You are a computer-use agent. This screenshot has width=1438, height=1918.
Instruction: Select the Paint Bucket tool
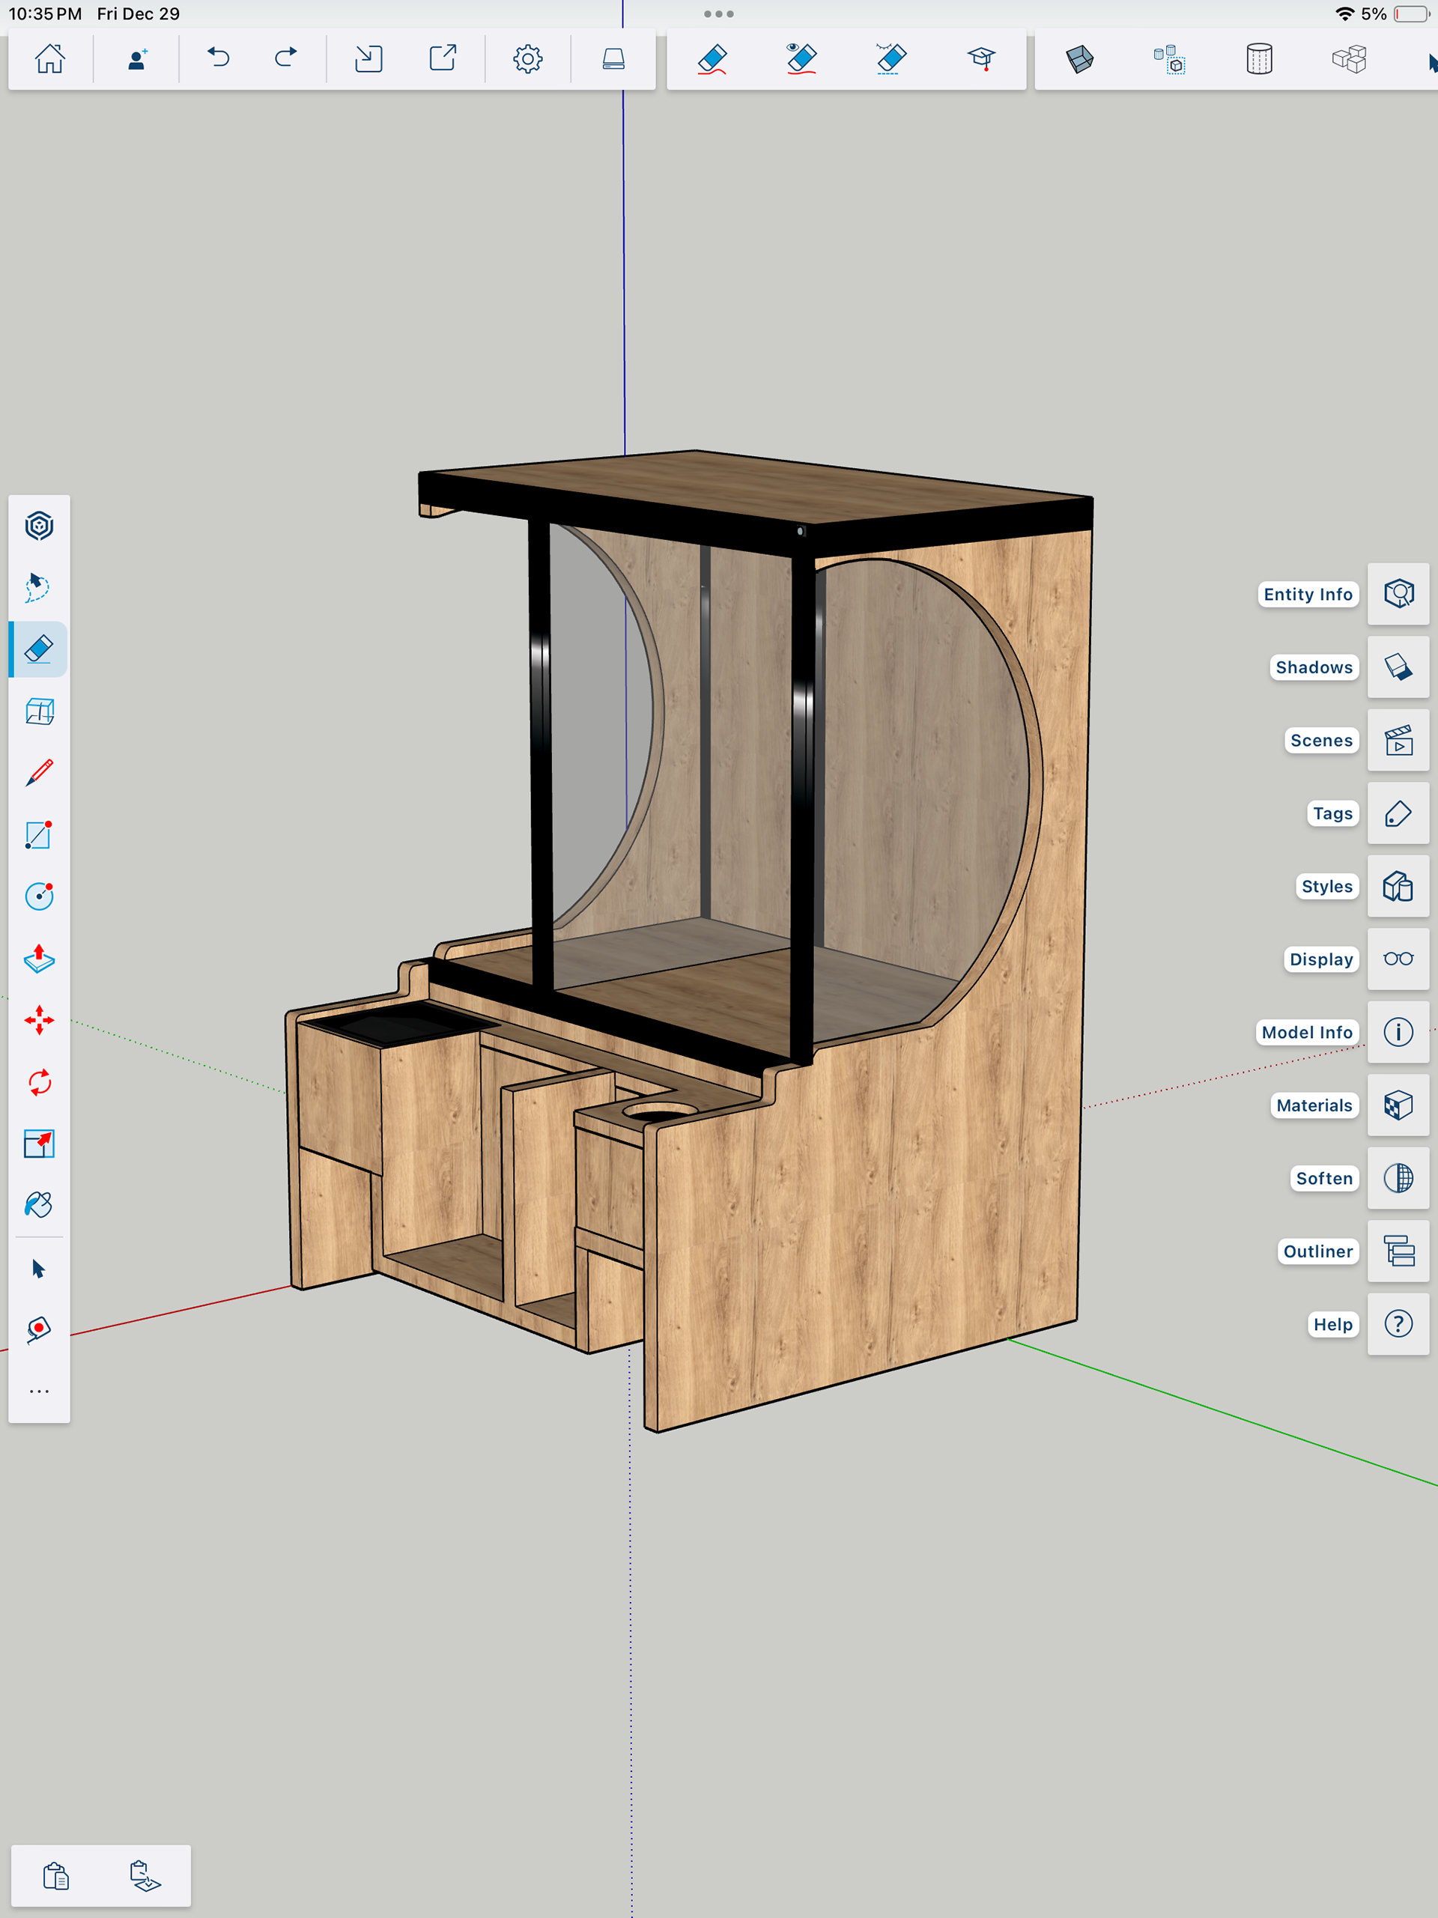pyautogui.click(x=39, y=1204)
